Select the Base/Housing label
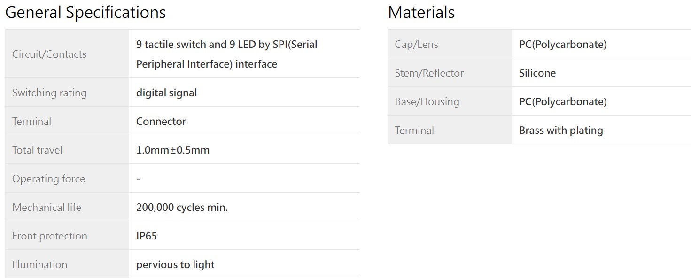 427,101
